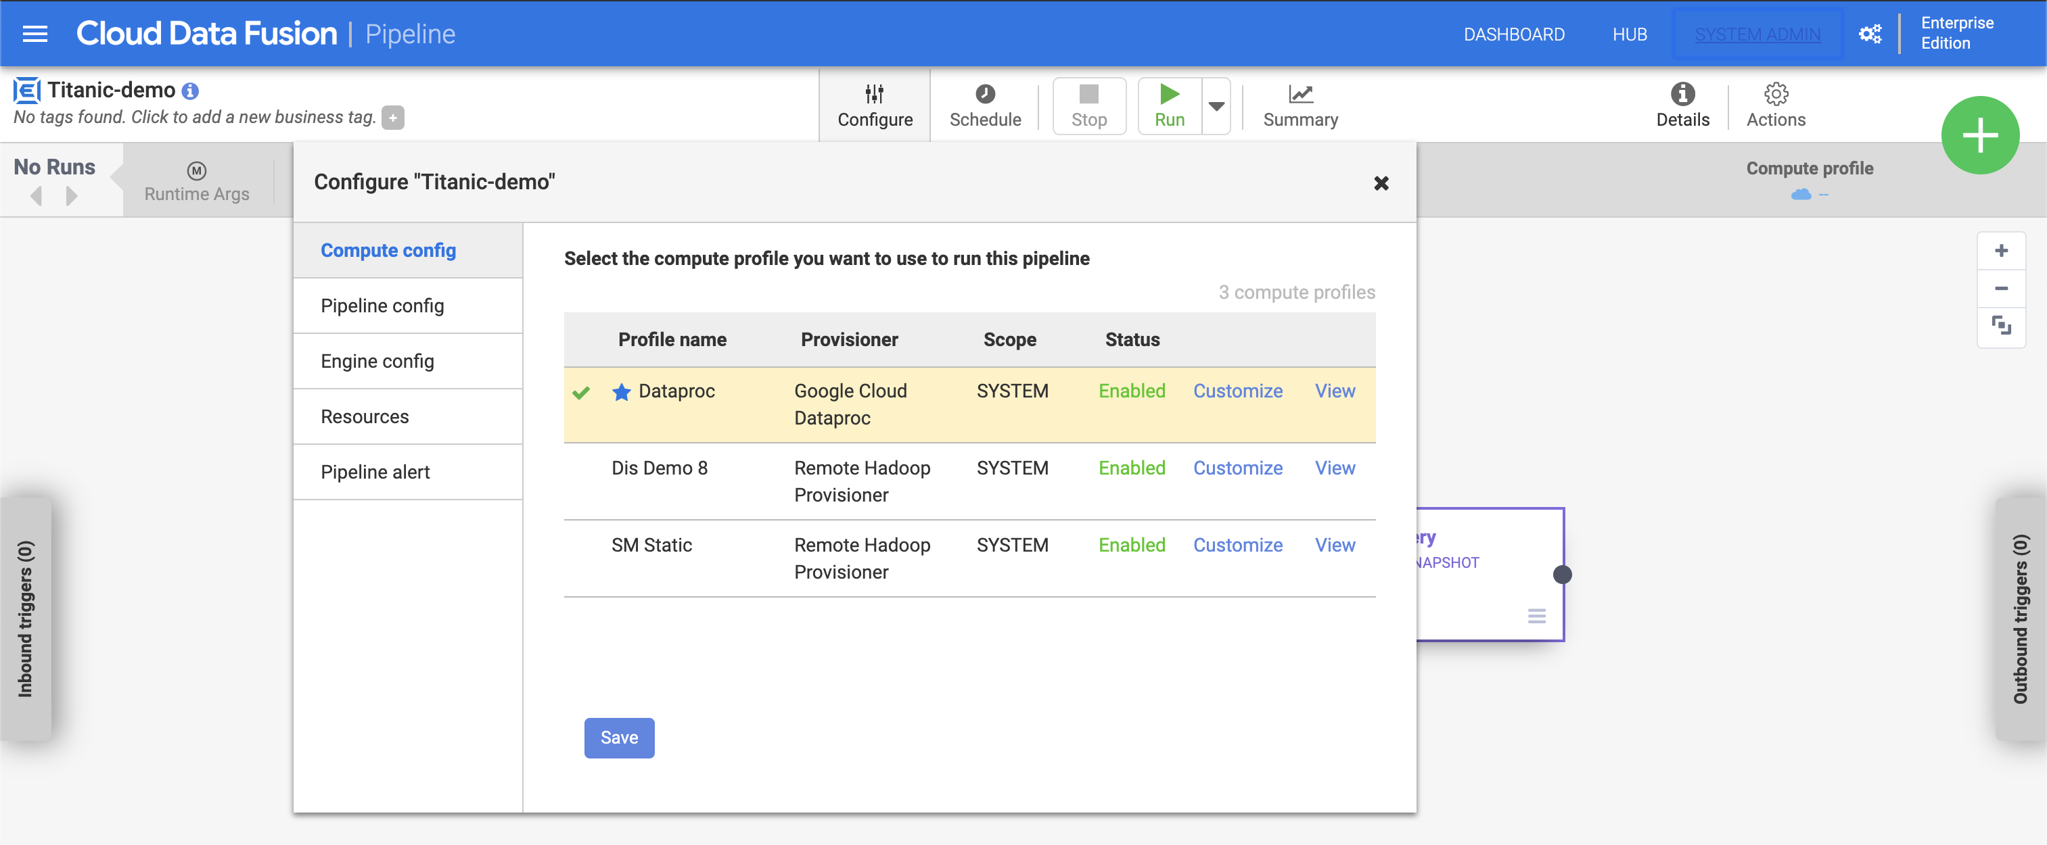Click the Configure sliders icon
The width and height of the screenshot is (2047, 845).
(x=874, y=94)
